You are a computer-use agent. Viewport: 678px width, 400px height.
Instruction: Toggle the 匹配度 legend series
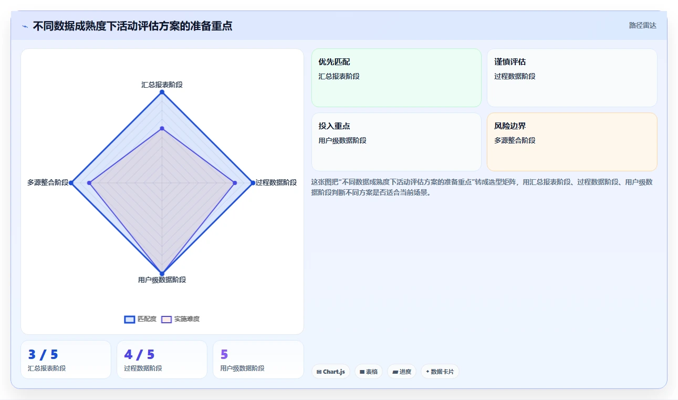140,319
